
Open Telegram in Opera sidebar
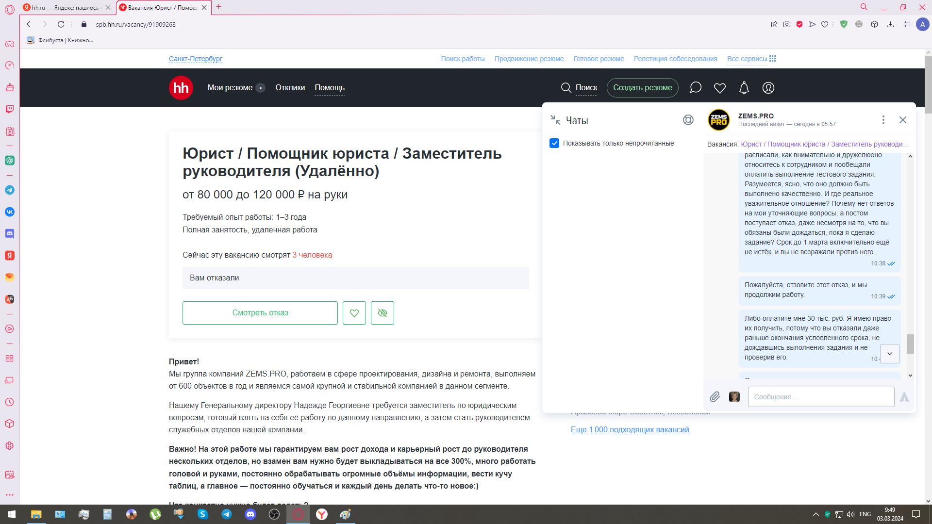pyautogui.click(x=10, y=190)
